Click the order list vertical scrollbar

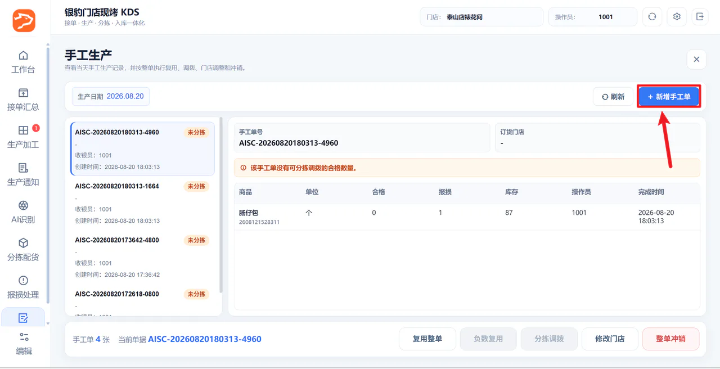tap(221, 205)
